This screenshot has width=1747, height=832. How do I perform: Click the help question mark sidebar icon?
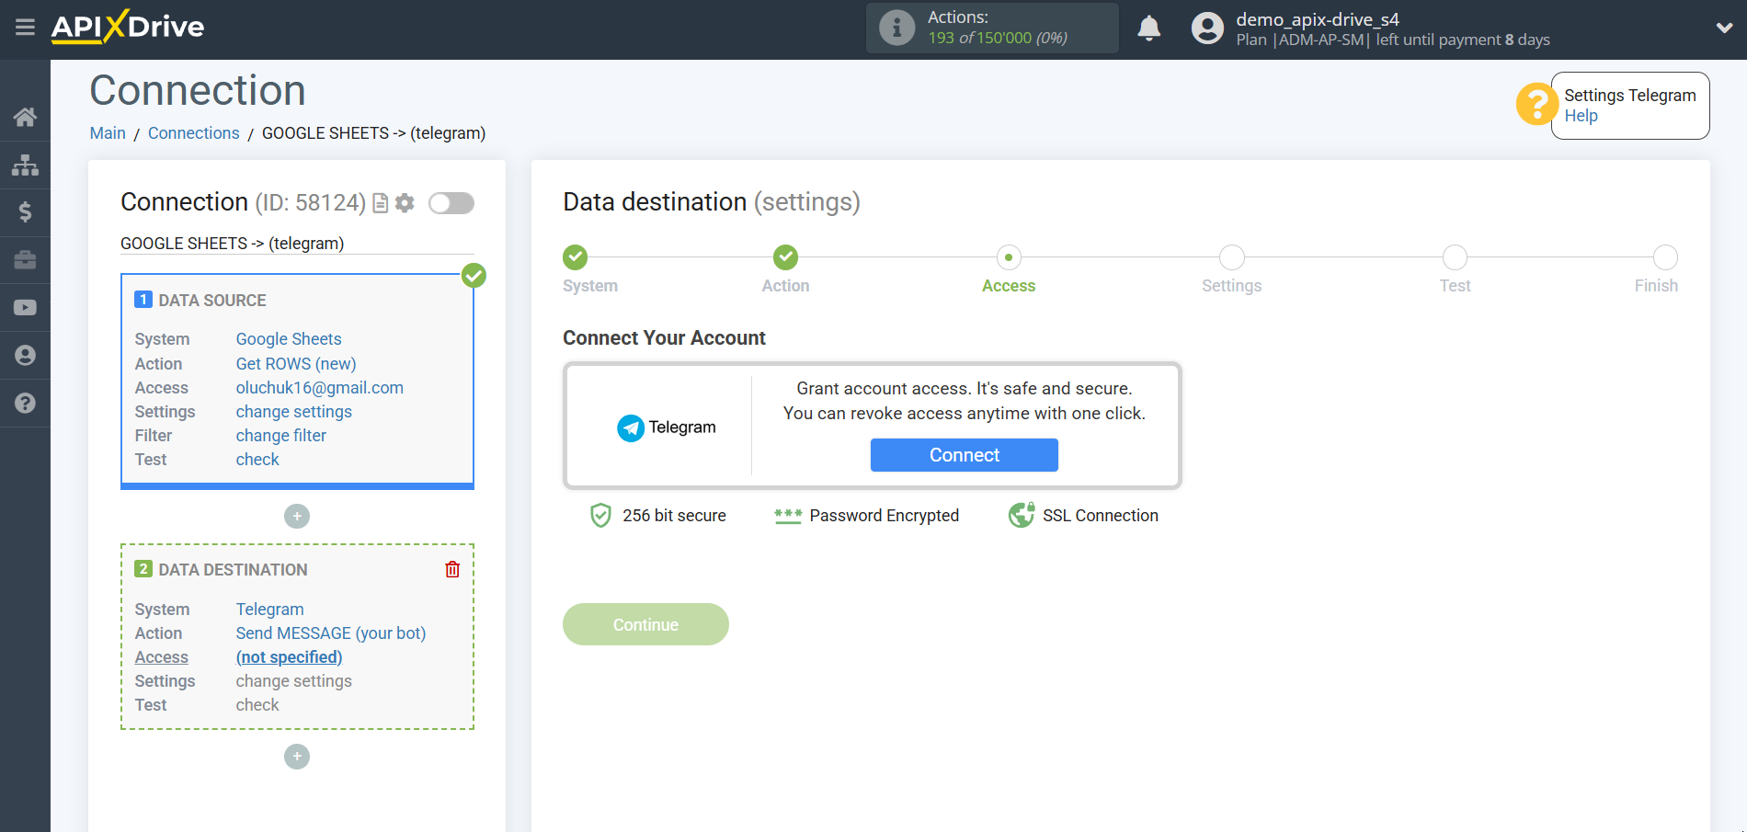tap(25, 403)
